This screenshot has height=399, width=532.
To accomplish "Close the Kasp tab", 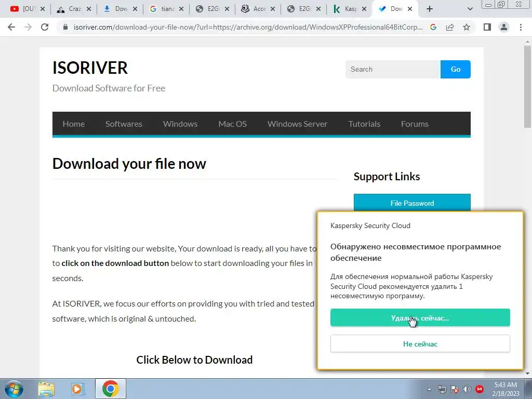I will click(364, 9).
